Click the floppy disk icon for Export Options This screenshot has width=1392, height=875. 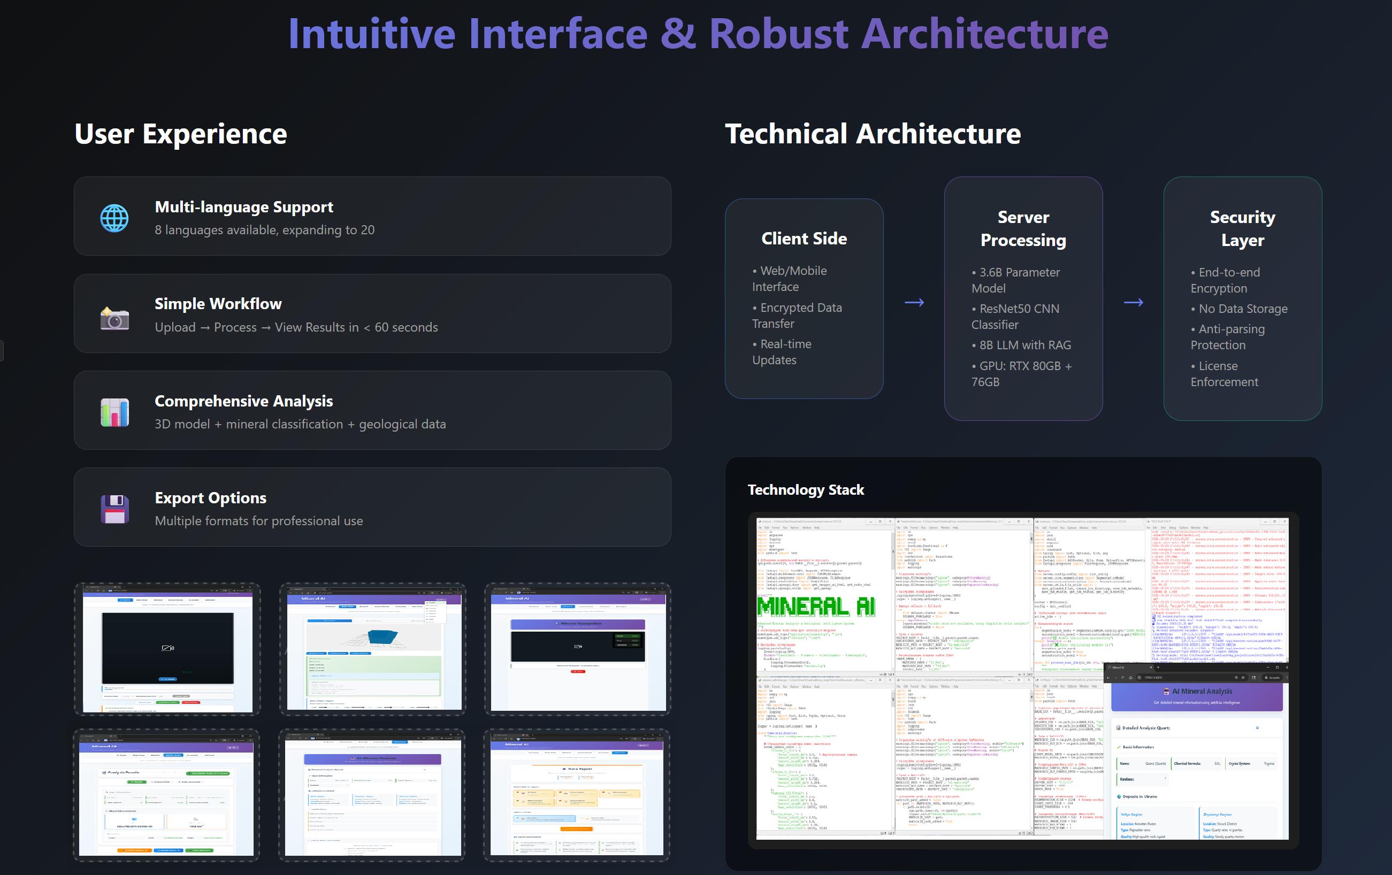click(114, 509)
